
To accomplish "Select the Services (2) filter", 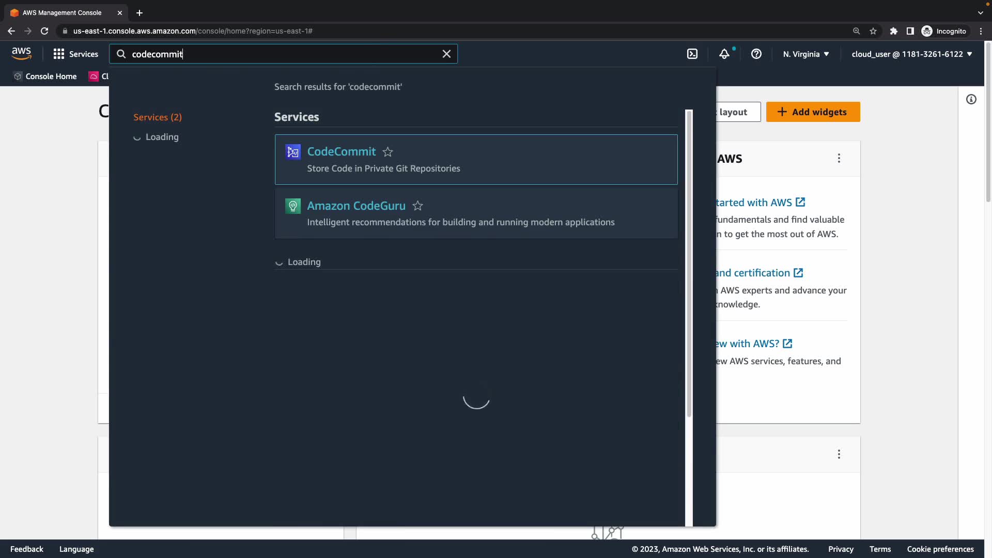I will 158,117.
